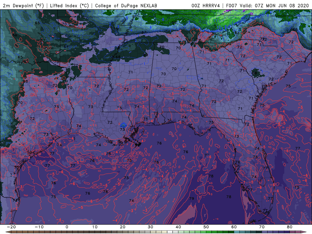Image resolution: width=312 pixels, height=234 pixels.
Task: Click the right arrow end of the color bar
Action: [x=304, y=232]
